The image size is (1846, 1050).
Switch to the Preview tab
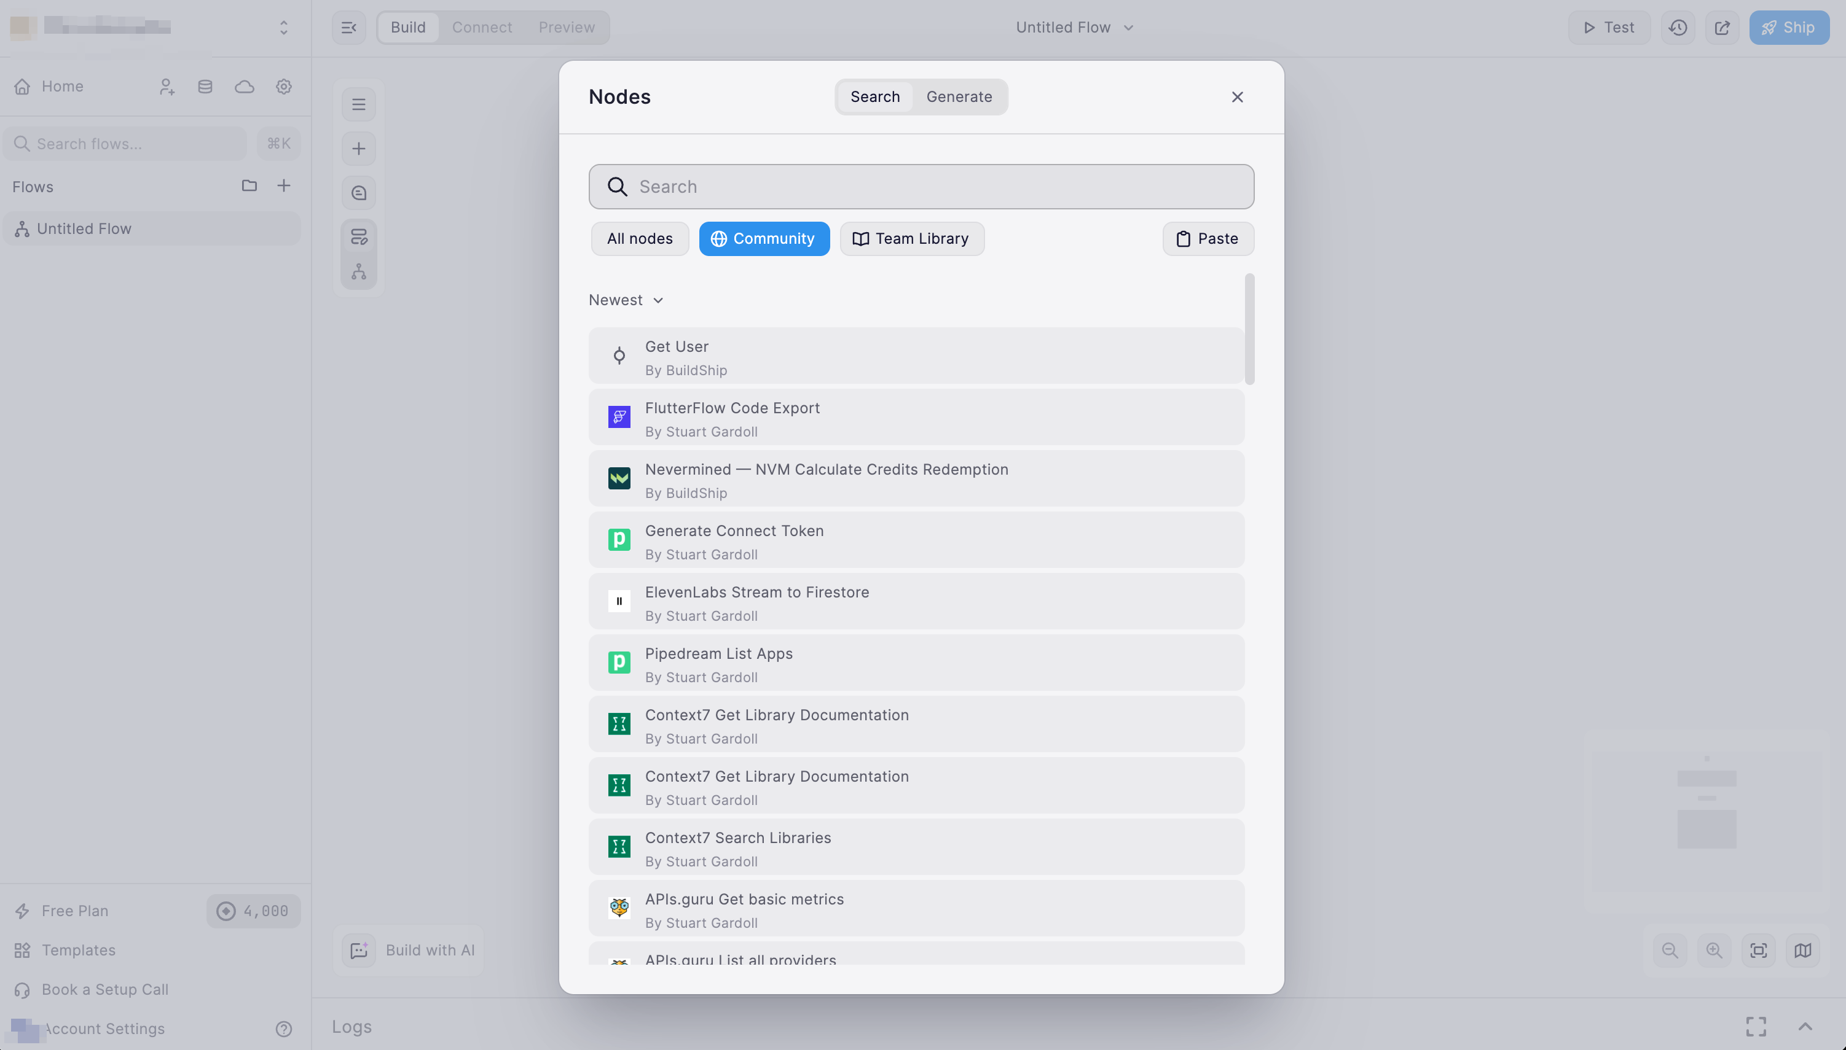click(x=567, y=28)
